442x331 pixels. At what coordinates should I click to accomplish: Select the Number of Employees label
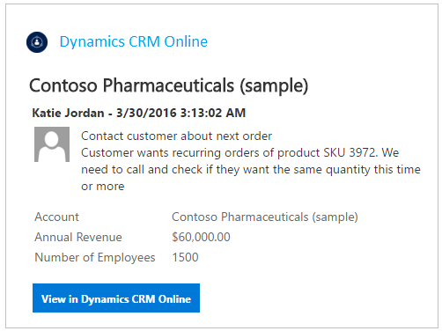click(95, 257)
